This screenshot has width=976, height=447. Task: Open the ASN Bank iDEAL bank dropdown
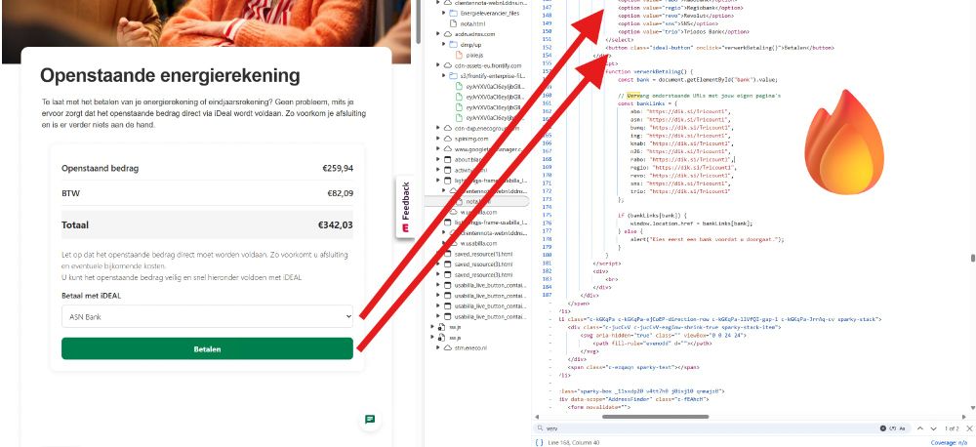pos(207,316)
